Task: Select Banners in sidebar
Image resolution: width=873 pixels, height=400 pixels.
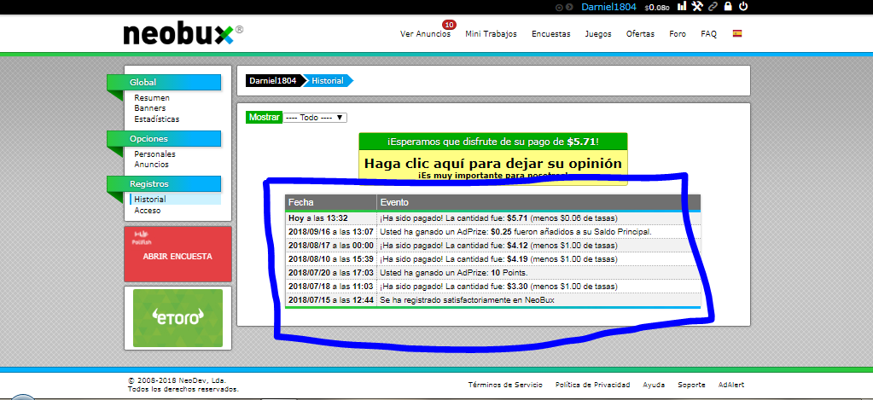Action: [x=150, y=108]
